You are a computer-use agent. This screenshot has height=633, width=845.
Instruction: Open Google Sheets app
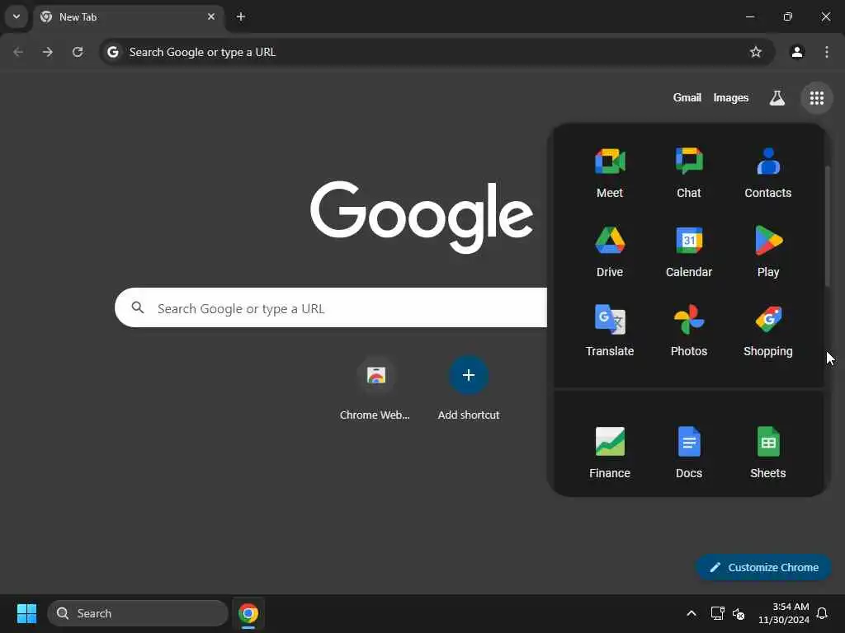coord(768,452)
